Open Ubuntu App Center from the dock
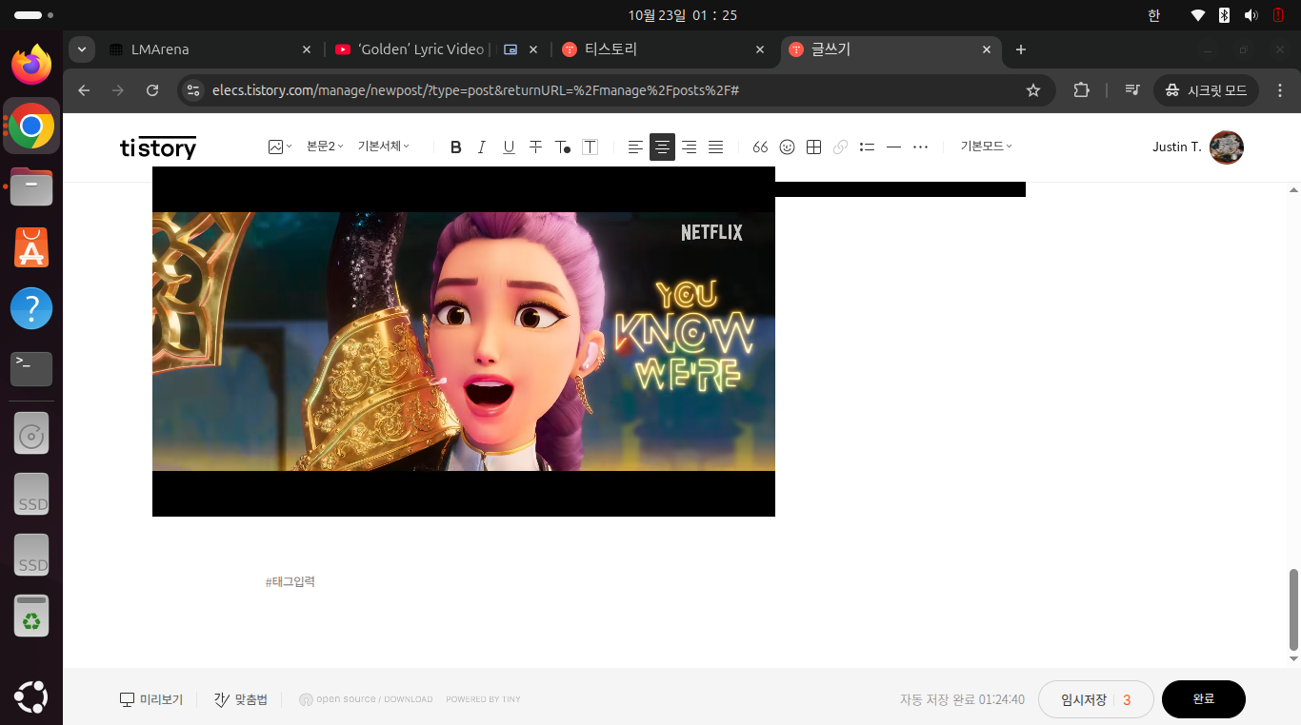The height and width of the screenshot is (725, 1301). pos(31,247)
